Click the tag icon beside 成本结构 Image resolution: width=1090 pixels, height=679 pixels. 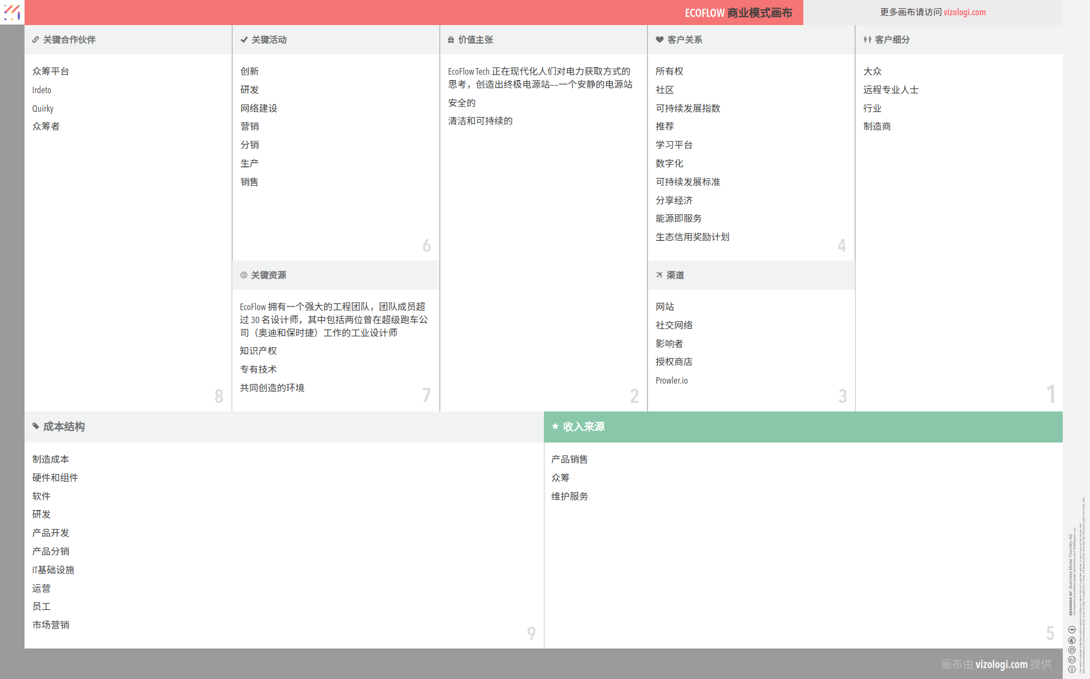point(36,426)
